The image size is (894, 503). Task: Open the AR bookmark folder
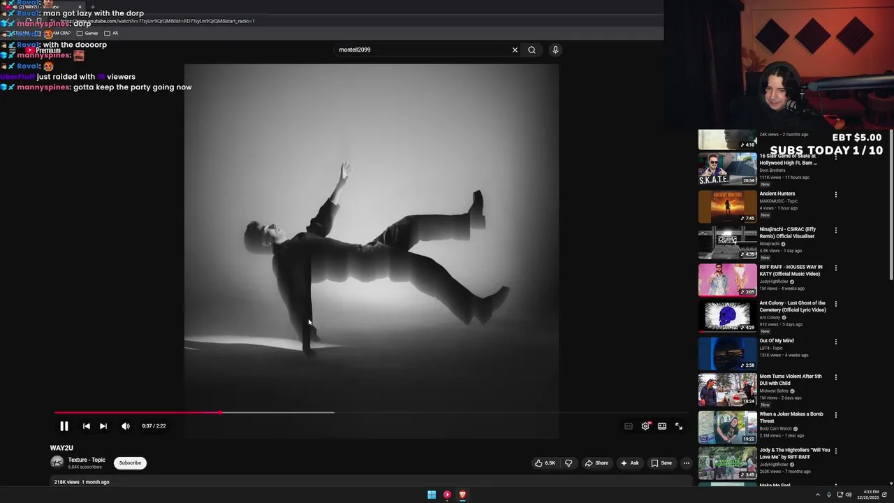point(111,33)
